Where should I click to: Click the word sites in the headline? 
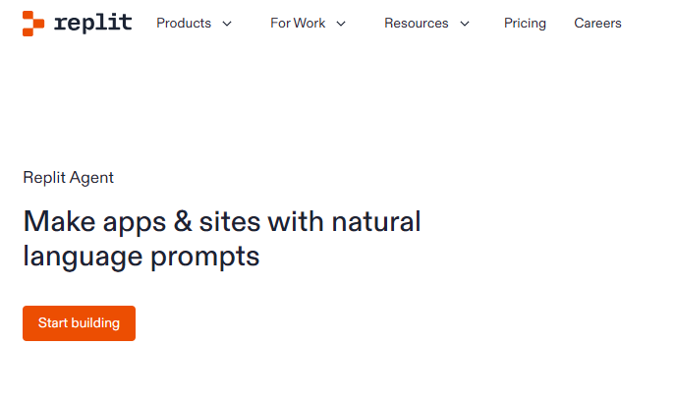click(x=230, y=222)
